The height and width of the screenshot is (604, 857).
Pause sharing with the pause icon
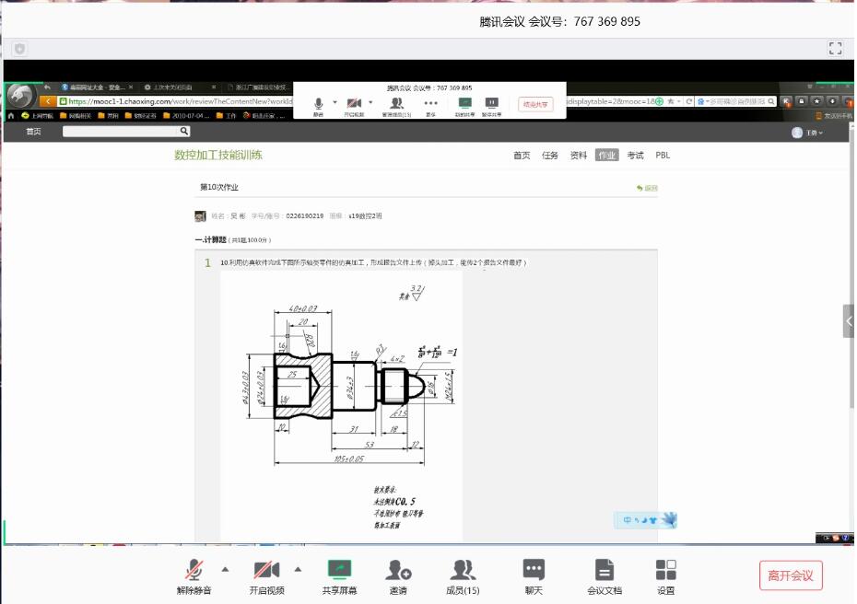pos(492,103)
